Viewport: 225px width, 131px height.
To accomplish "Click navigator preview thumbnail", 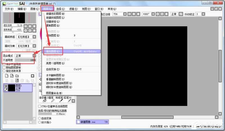I will [19, 18].
